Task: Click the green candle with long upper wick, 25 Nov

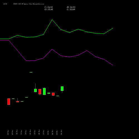Action: click(35, 90)
